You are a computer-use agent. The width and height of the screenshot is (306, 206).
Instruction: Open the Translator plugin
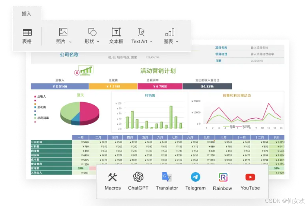click(x=167, y=177)
